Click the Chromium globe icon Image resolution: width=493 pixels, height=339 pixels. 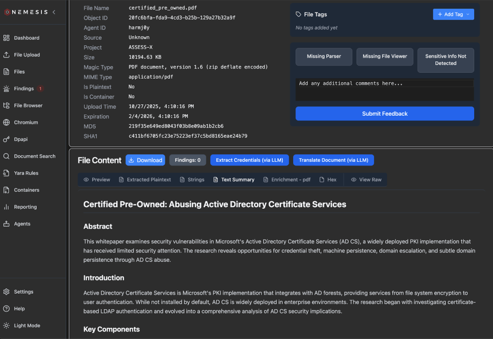(x=6, y=122)
